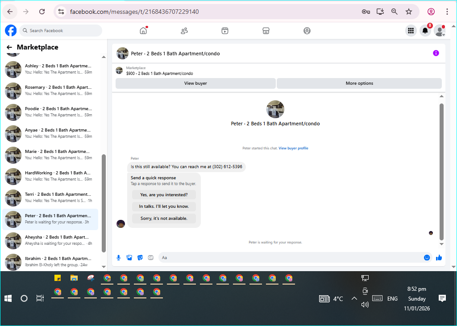The image size is (457, 326).
Task: Open More options button
Action: tap(359, 83)
